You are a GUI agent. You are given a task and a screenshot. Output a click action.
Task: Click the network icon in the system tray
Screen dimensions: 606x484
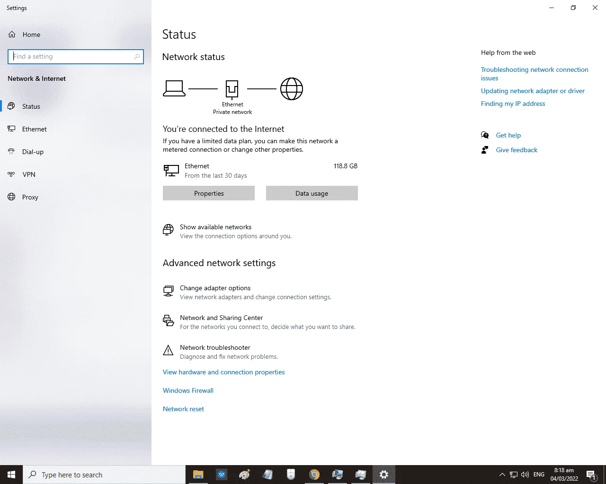pos(514,475)
